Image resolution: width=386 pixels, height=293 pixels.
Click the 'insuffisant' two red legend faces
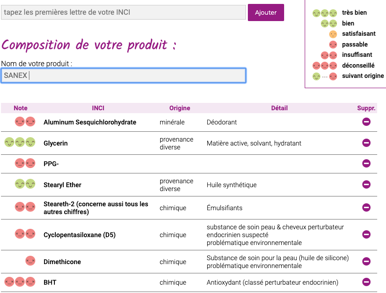(x=329, y=55)
